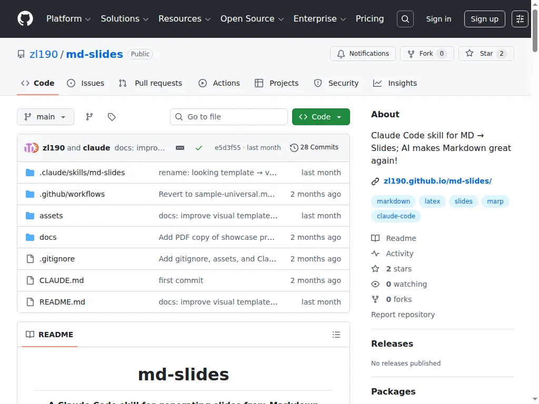Click the Sign up button

click(x=484, y=19)
